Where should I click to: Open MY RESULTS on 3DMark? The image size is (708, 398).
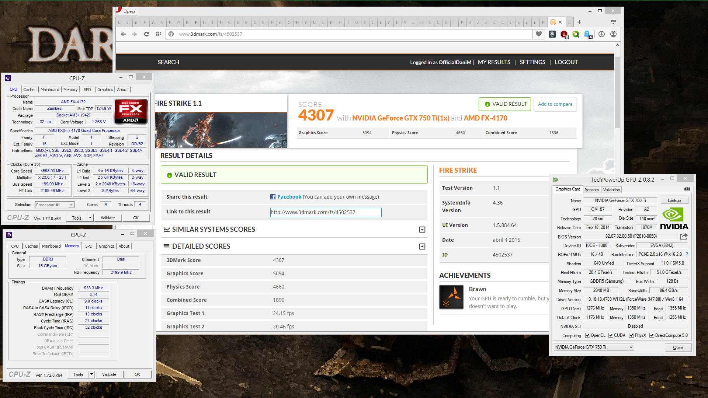click(494, 62)
